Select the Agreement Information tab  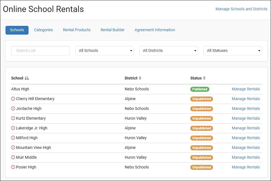(155, 30)
